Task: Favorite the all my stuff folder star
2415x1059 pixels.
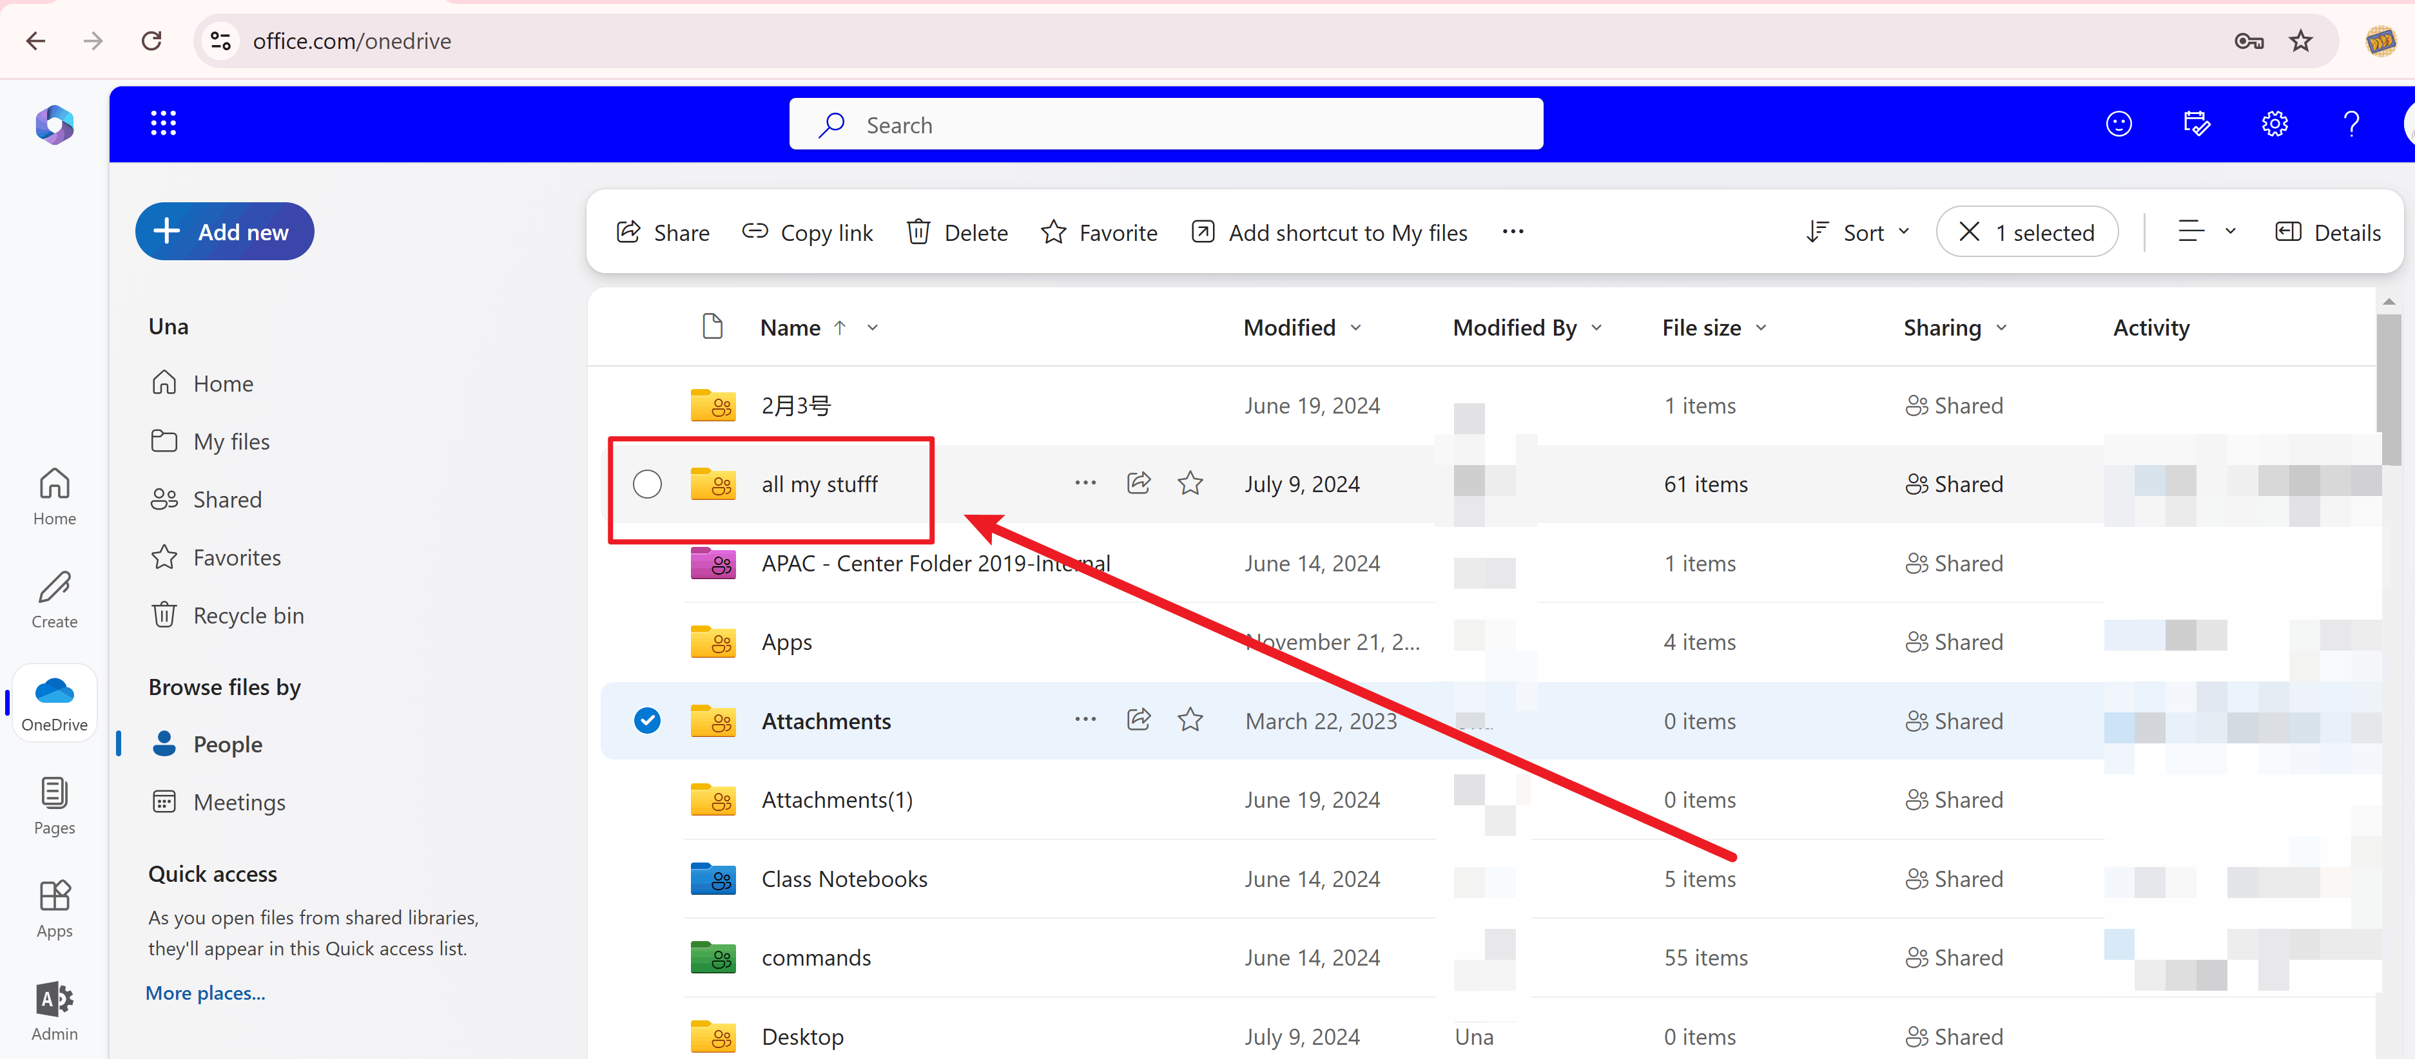Action: tap(1190, 482)
